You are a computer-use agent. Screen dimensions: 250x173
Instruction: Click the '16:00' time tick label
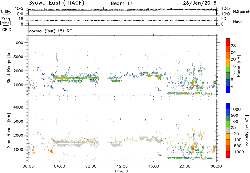click(153, 166)
